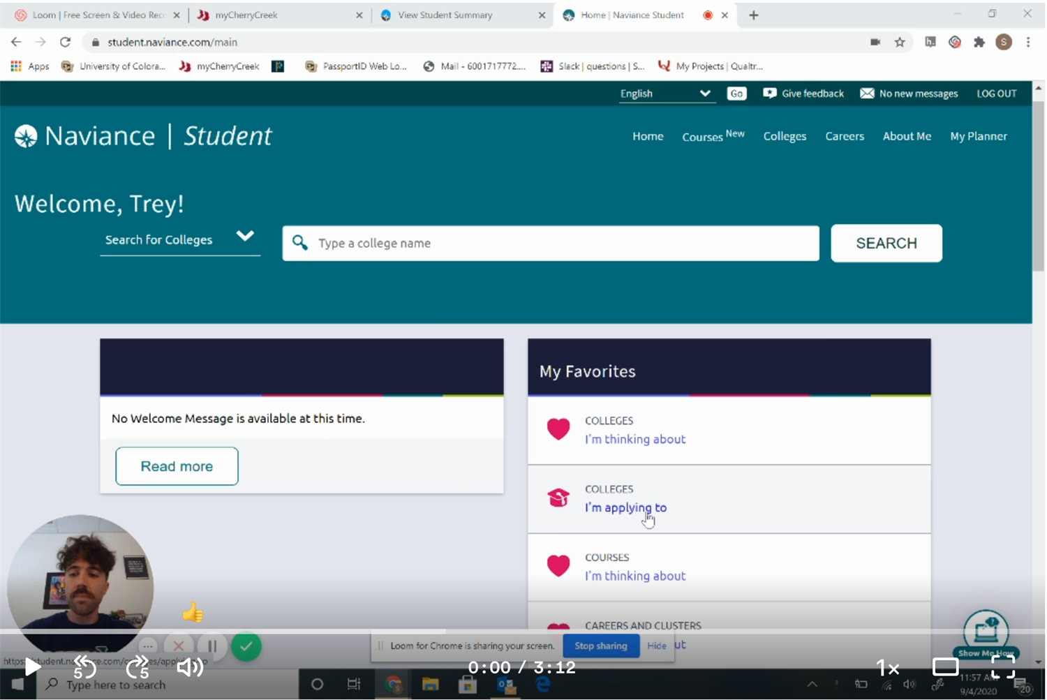This screenshot has height=700, width=1047.
Task: Click Stop sharing button
Action: pyautogui.click(x=600, y=646)
